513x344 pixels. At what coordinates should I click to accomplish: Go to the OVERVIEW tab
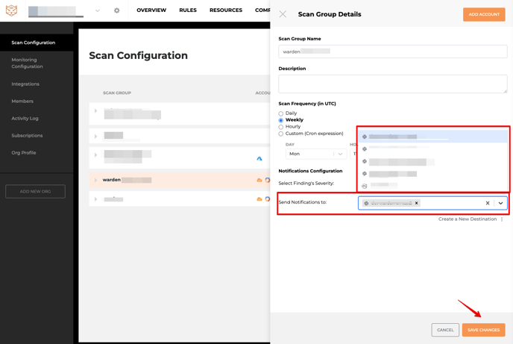click(151, 10)
